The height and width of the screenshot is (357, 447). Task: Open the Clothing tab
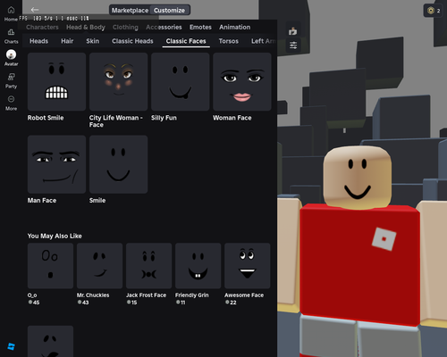tap(125, 27)
